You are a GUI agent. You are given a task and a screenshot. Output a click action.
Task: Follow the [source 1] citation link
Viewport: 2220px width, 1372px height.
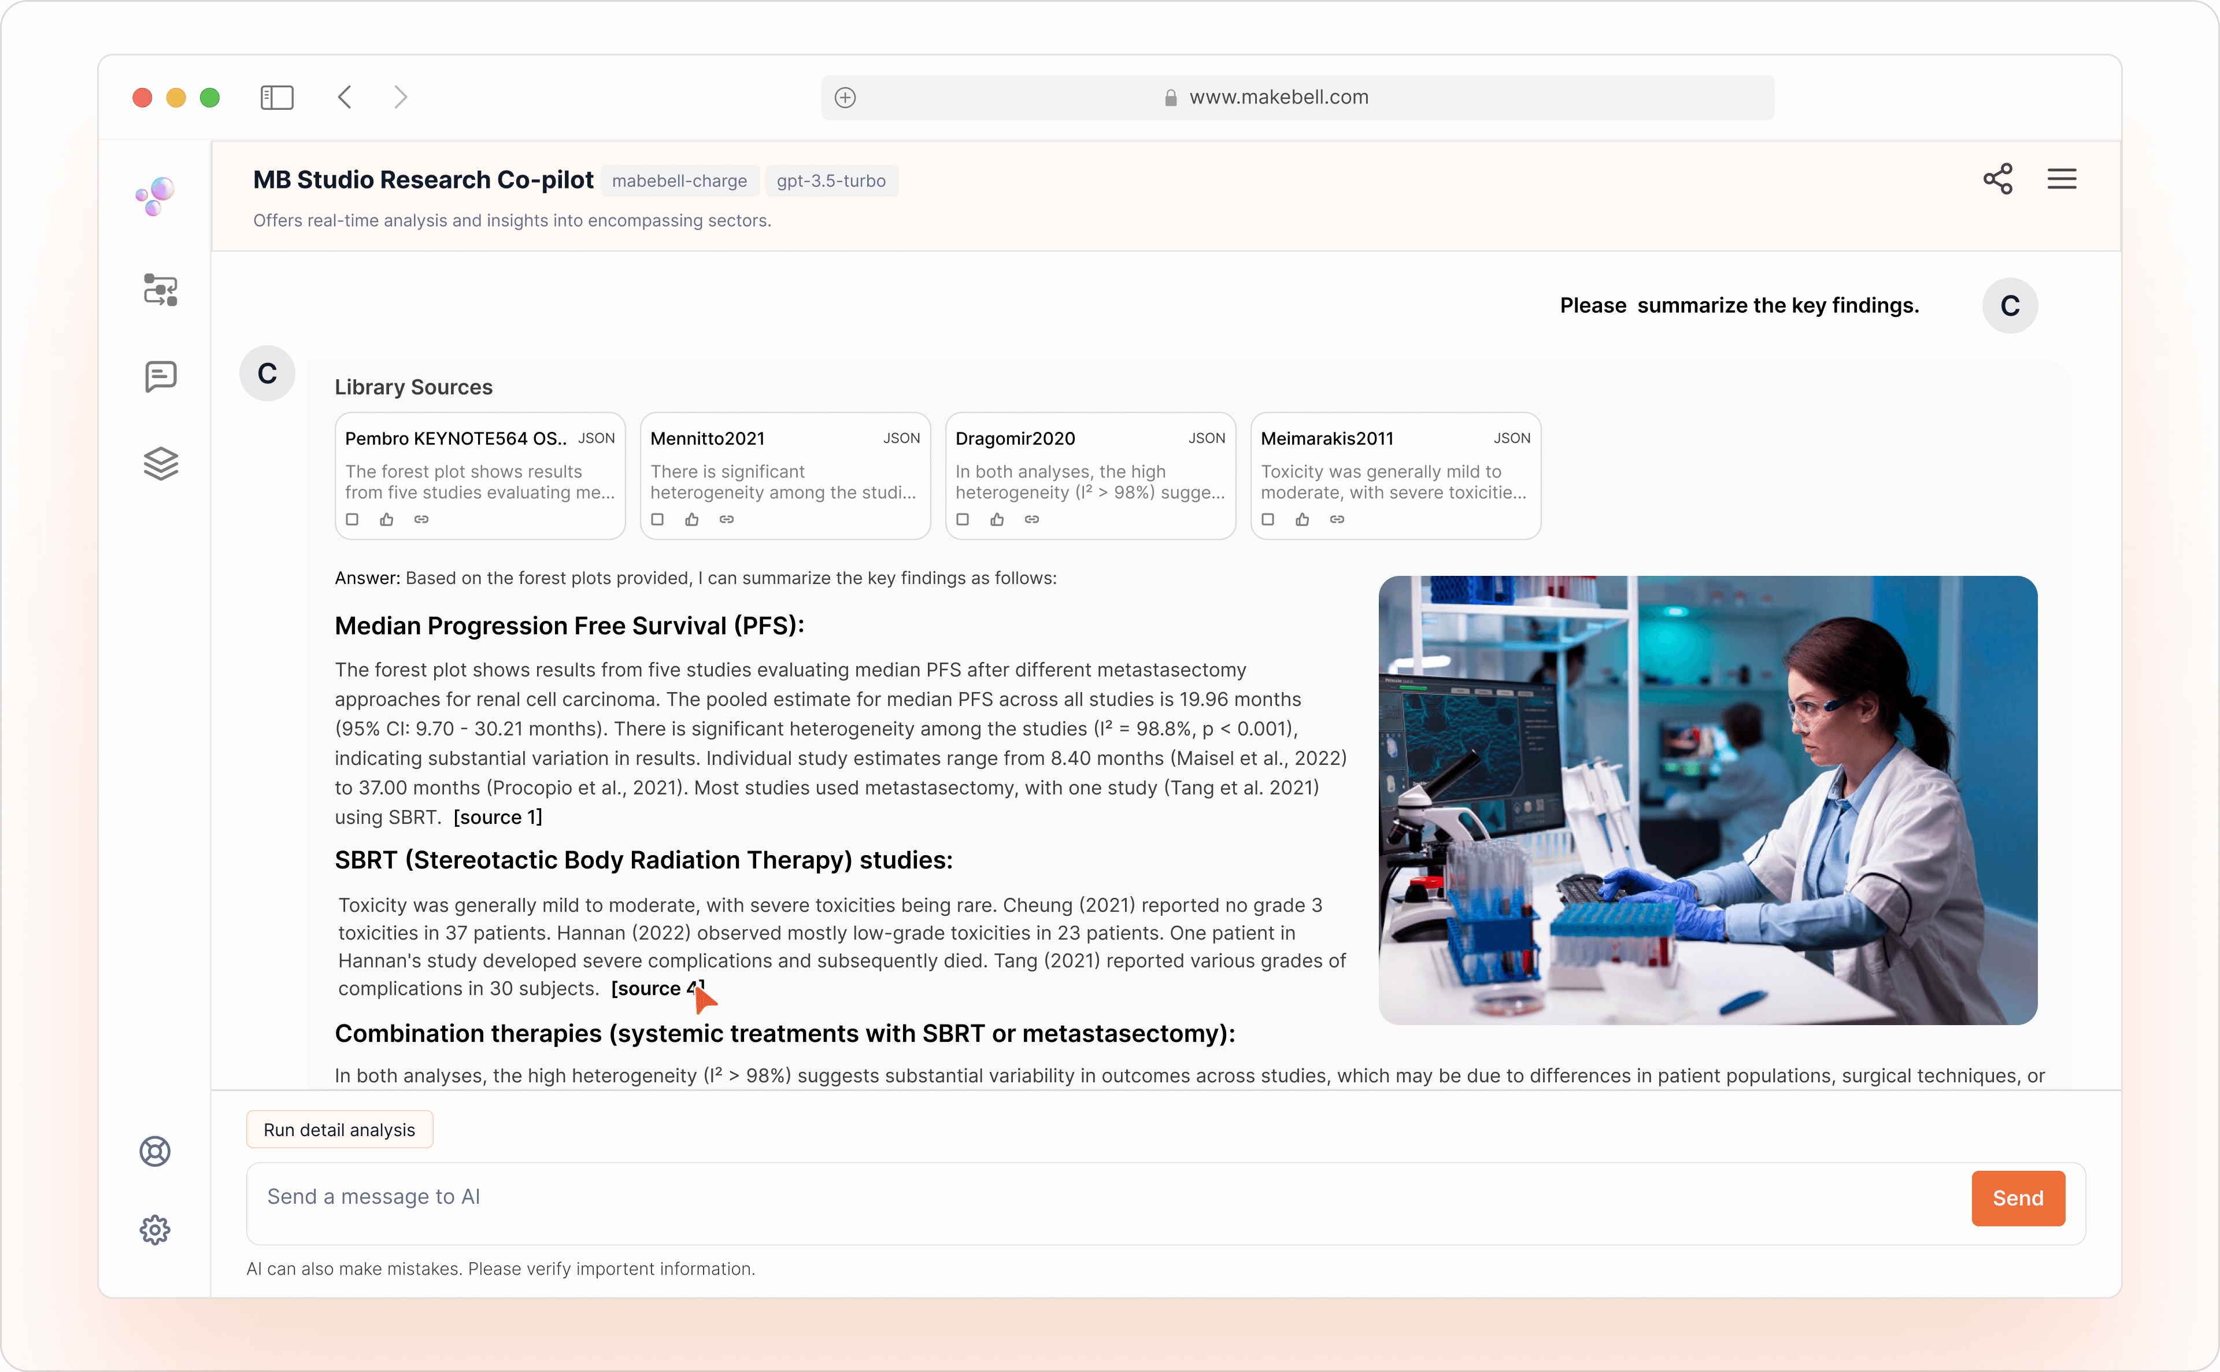[497, 816]
